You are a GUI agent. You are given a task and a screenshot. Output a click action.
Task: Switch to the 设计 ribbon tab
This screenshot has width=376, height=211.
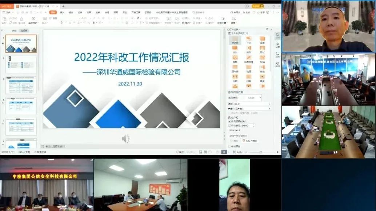point(71,12)
